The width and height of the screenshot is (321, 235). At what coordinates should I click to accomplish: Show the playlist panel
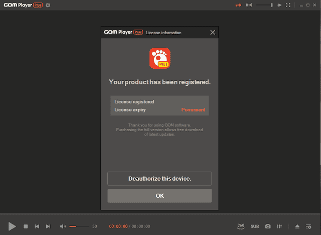tap(308, 226)
